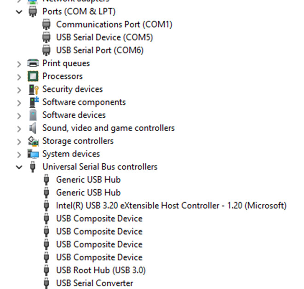Viewport: 304px width, 289px height.
Task: Click the Software components icon
Action: coord(33,102)
